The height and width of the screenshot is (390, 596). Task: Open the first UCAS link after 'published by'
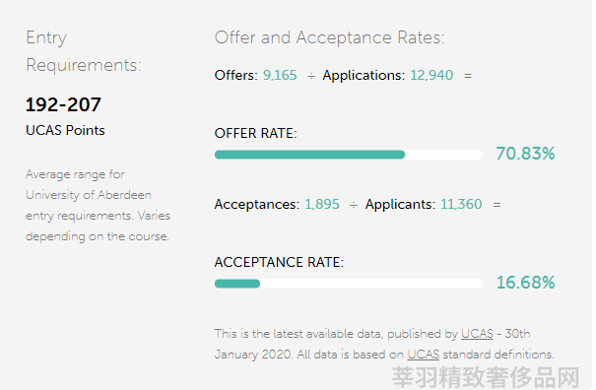(477, 334)
